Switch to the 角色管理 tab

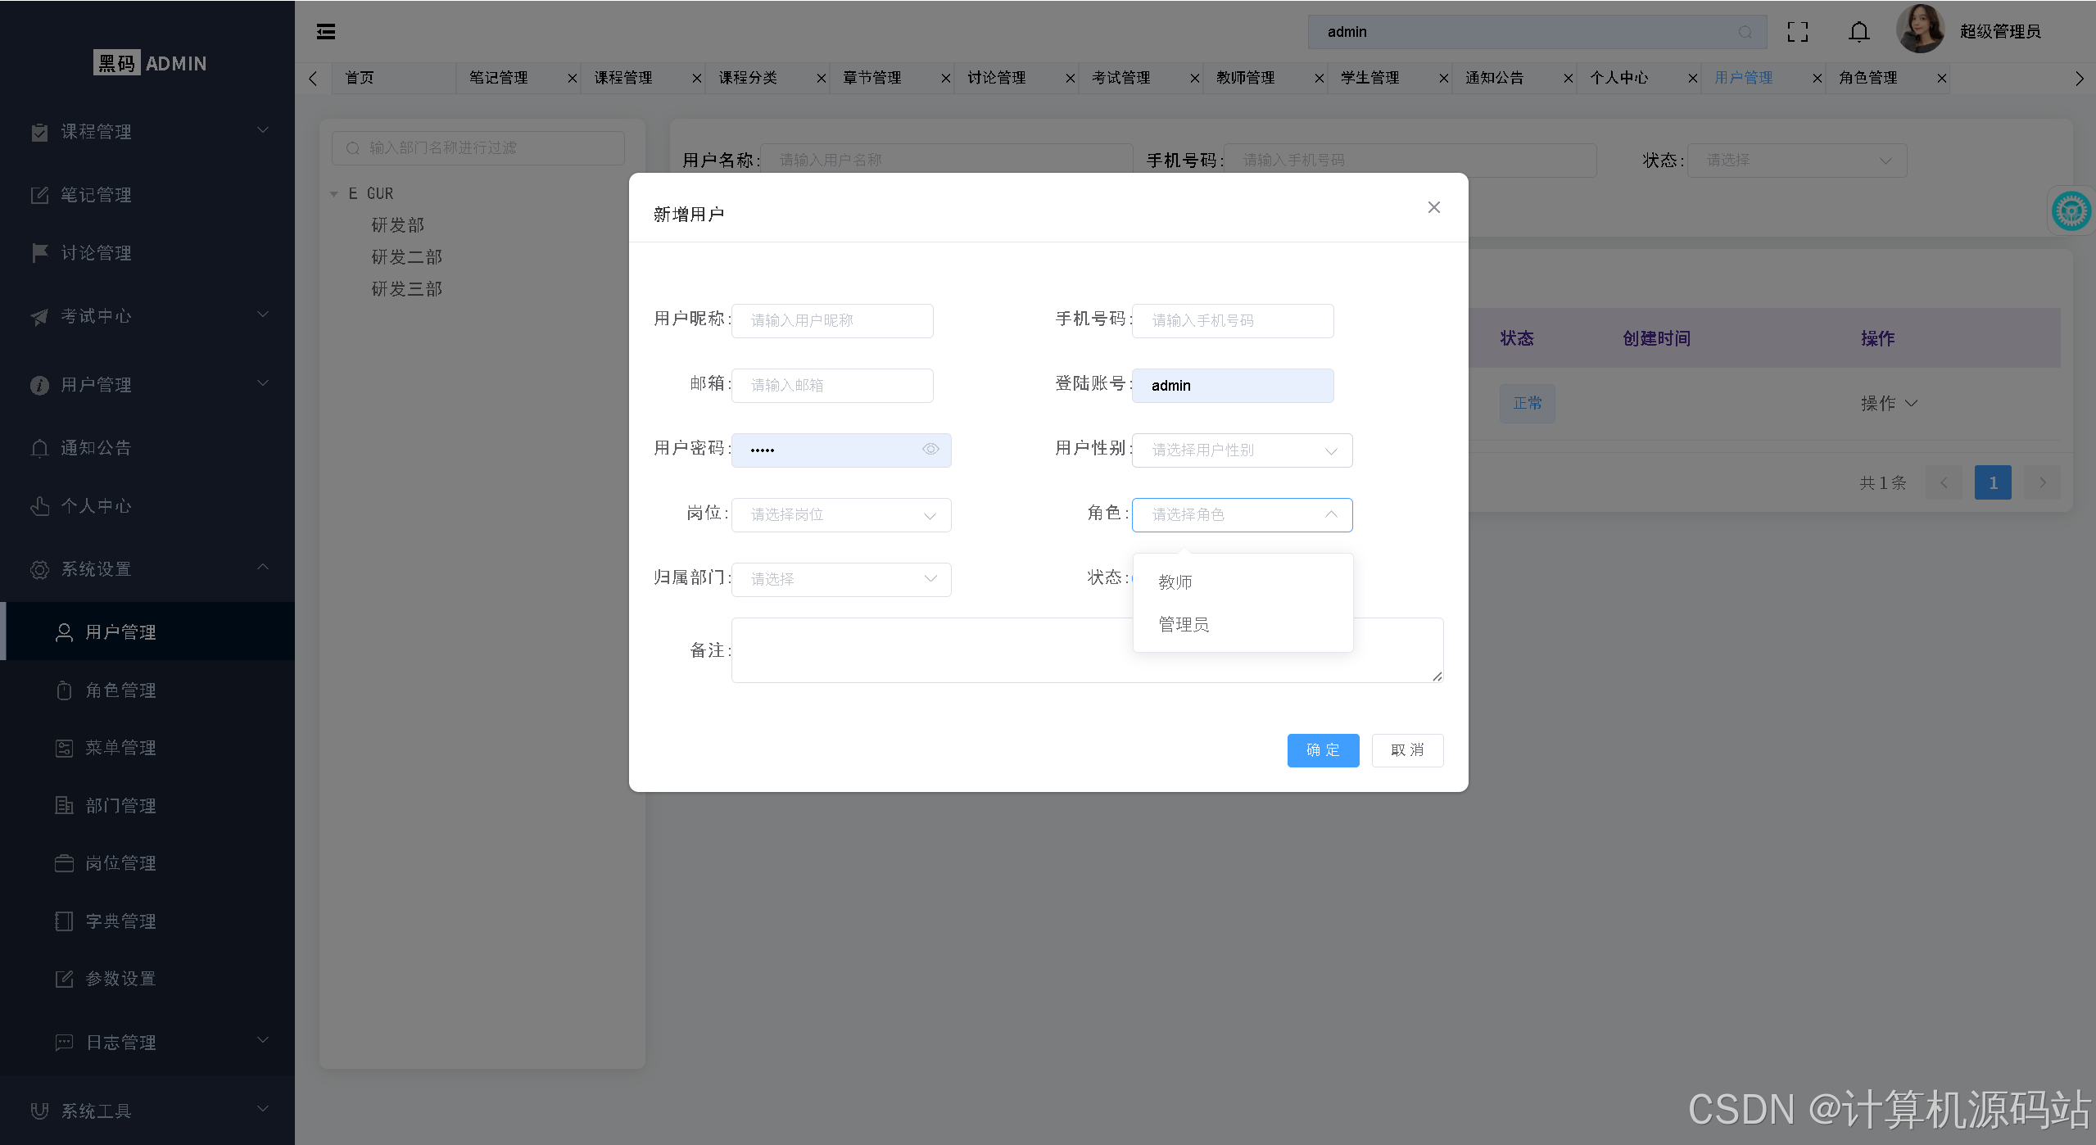click(1867, 78)
